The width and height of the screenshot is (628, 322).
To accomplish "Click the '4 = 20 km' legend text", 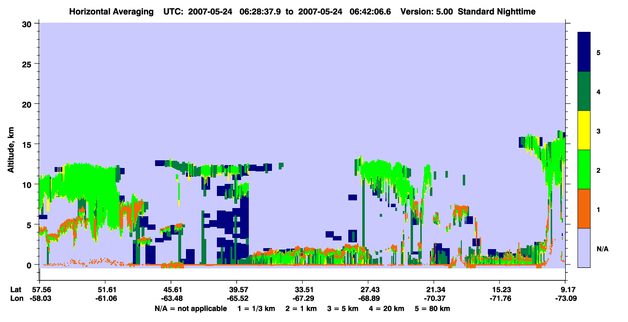I will click(388, 308).
